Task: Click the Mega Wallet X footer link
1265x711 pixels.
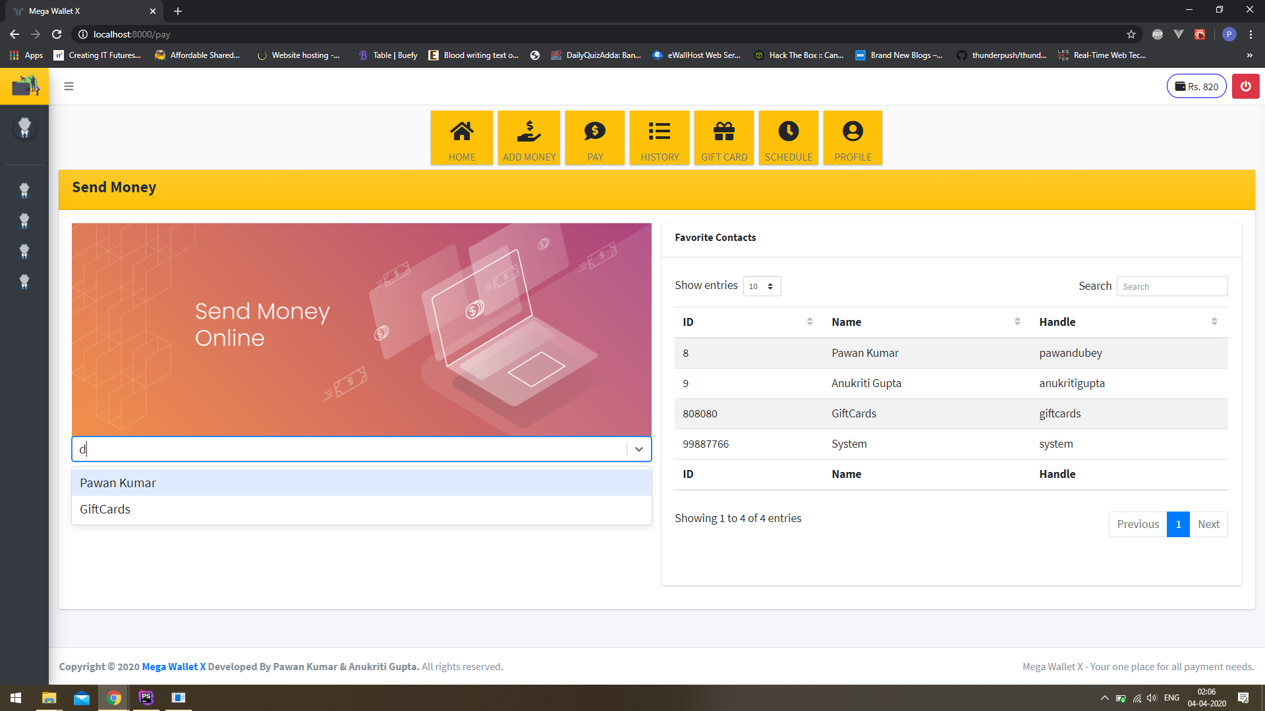Action: point(173,666)
